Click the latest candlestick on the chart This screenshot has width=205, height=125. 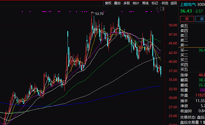(x=161, y=71)
